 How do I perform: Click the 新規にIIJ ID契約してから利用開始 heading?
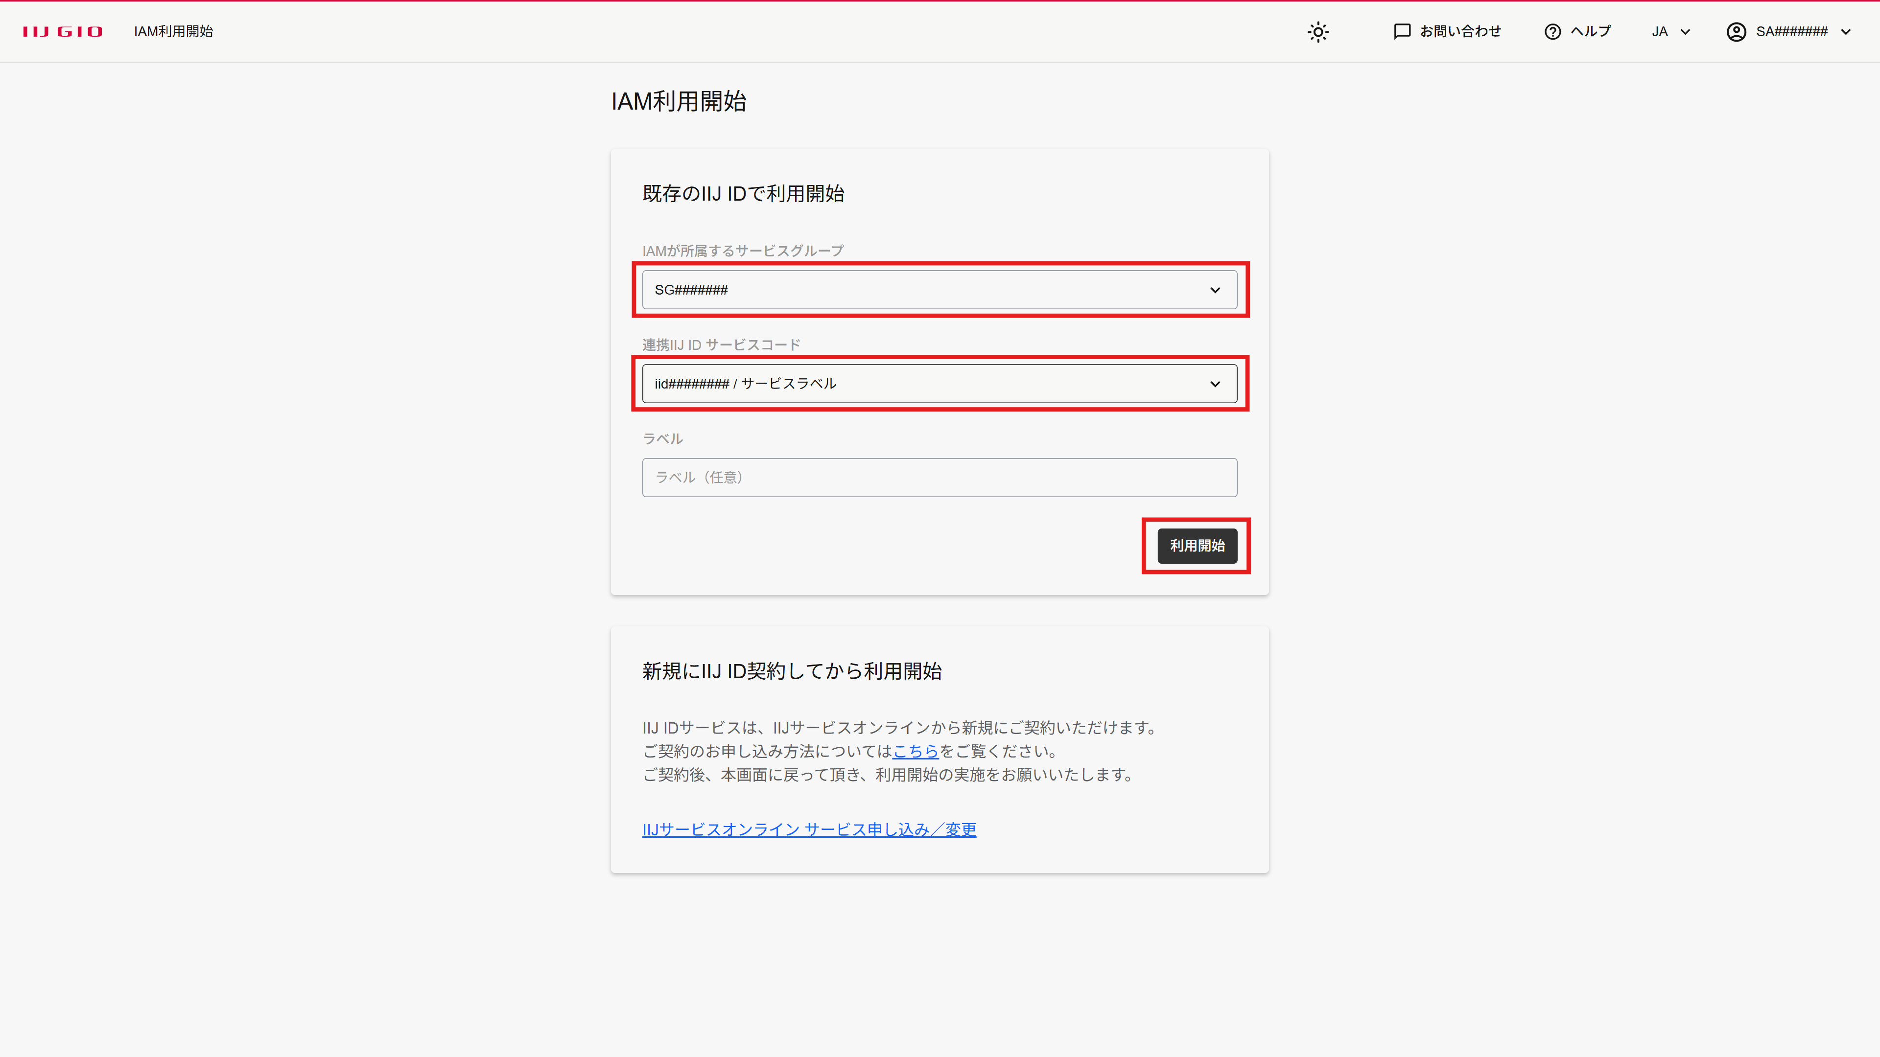(x=792, y=671)
